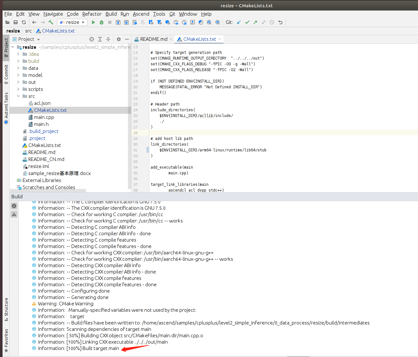Collapse the src folder in tree
The width and height of the screenshot is (418, 357).
tap(18, 96)
